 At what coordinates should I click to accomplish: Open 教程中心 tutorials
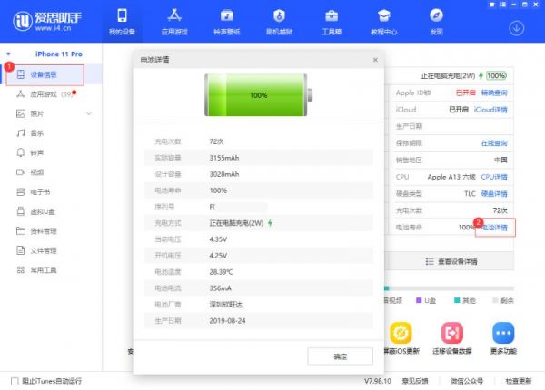click(x=384, y=22)
